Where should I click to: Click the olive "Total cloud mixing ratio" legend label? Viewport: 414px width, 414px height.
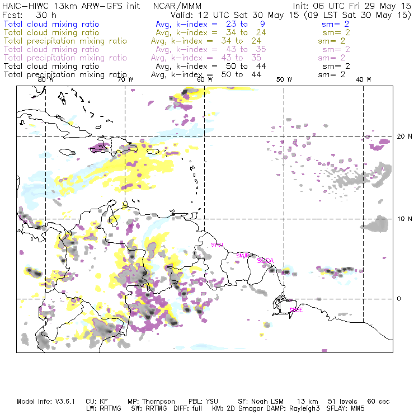point(51,32)
